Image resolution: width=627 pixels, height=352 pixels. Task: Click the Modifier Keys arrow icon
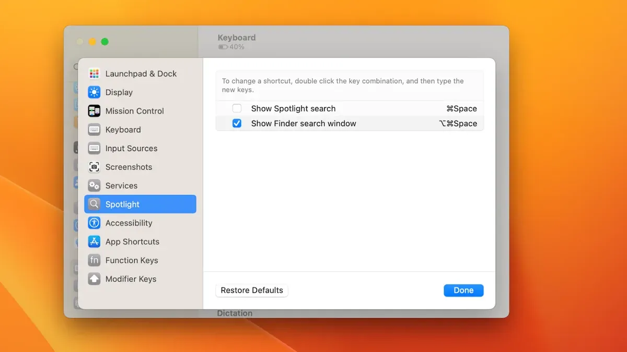click(94, 279)
